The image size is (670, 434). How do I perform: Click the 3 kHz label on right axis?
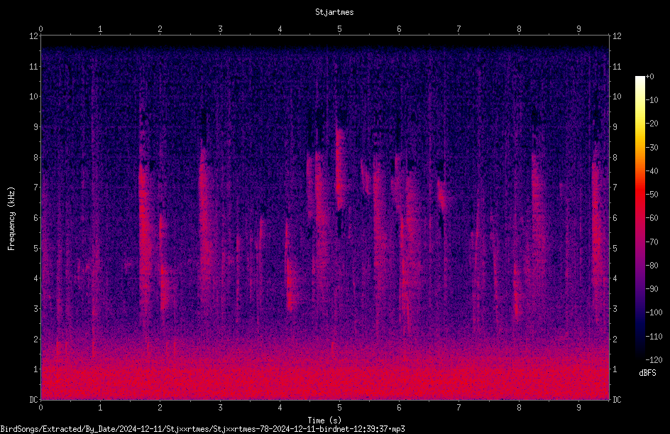pos(615,309)
